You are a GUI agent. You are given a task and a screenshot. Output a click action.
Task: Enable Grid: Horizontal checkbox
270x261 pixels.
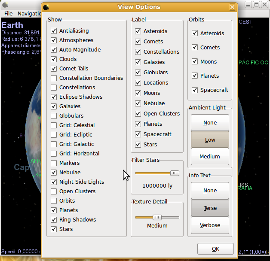[54, 154]
